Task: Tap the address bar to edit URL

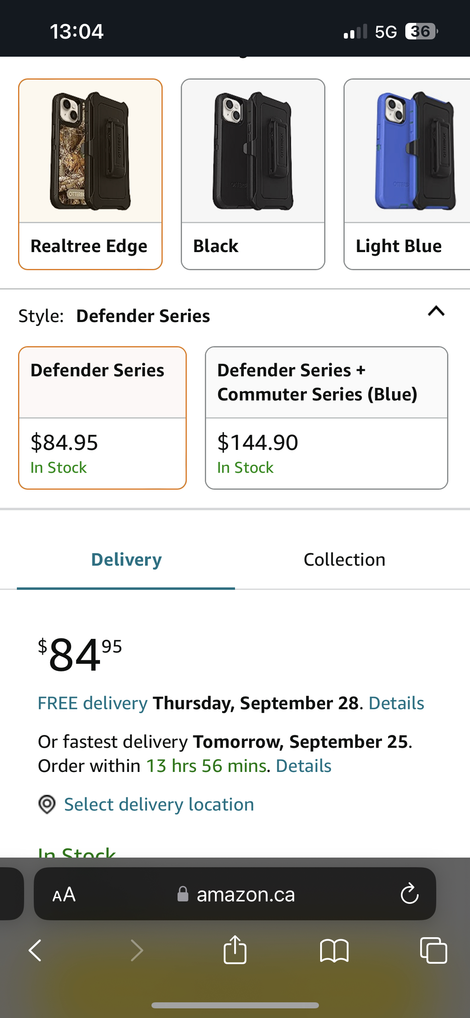Action: pos(245,895)
